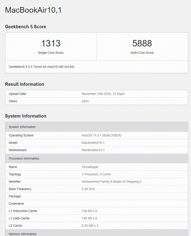Select the multi-core score 5888

click(x=142, y=43)
